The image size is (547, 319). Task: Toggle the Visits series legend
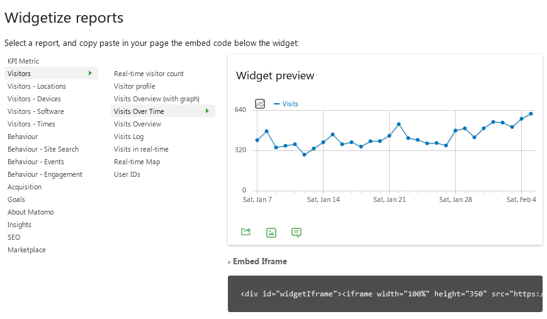[x=286, y=104]
